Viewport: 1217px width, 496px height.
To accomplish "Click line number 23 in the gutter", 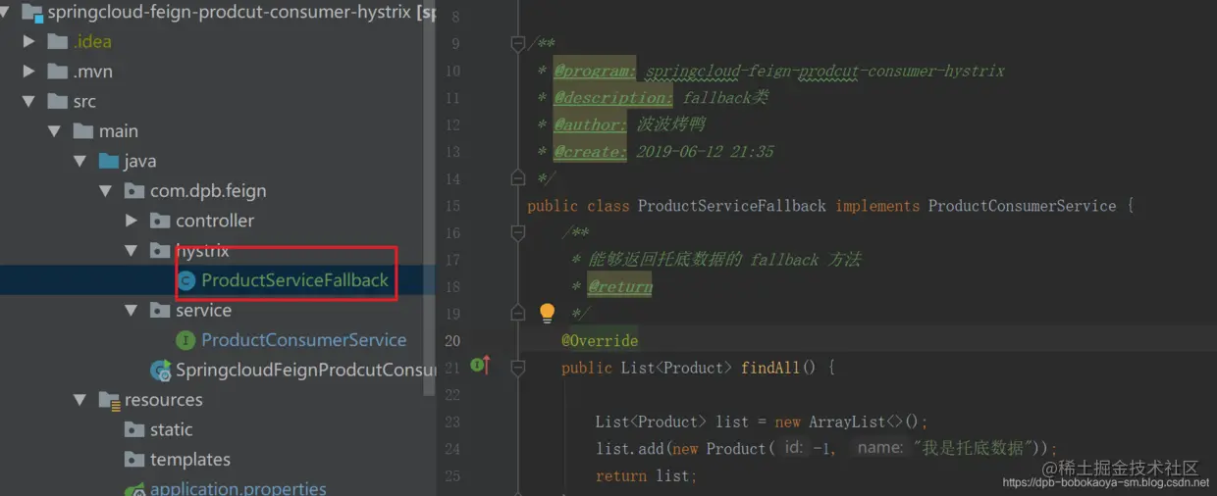I will point(452,422).
